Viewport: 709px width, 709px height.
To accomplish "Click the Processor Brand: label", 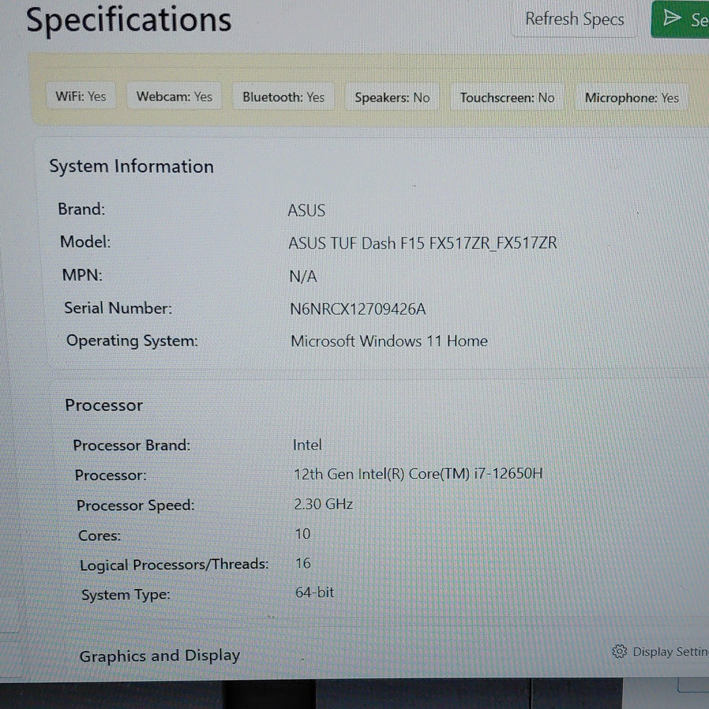I will (131, 445).
